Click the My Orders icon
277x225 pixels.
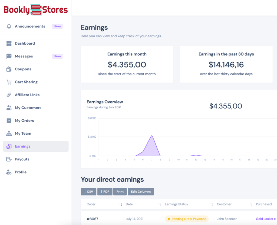point(9,121)
